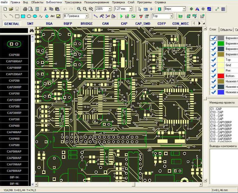The height and width of the screenshot is (193, 238).
Task: Select CAP200RP from the component list
Action: tap(14, 87)
